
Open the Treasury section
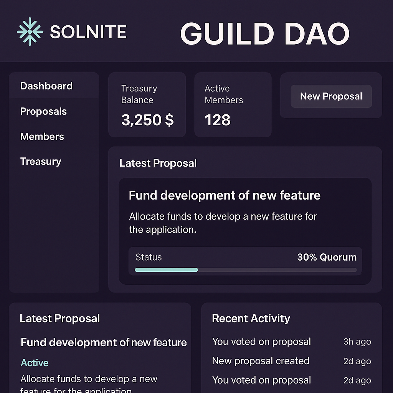pos(40,162)
